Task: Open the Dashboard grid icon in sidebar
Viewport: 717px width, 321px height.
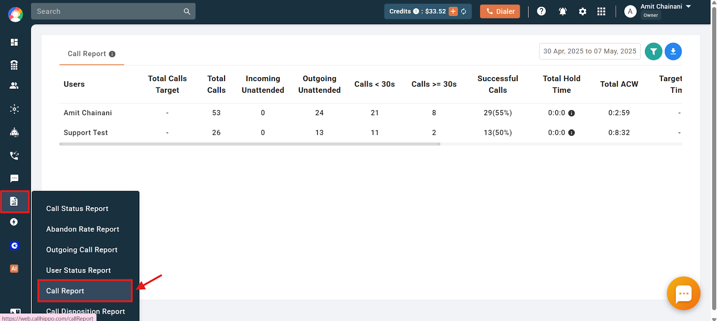Action: click(x=14, y=42)
